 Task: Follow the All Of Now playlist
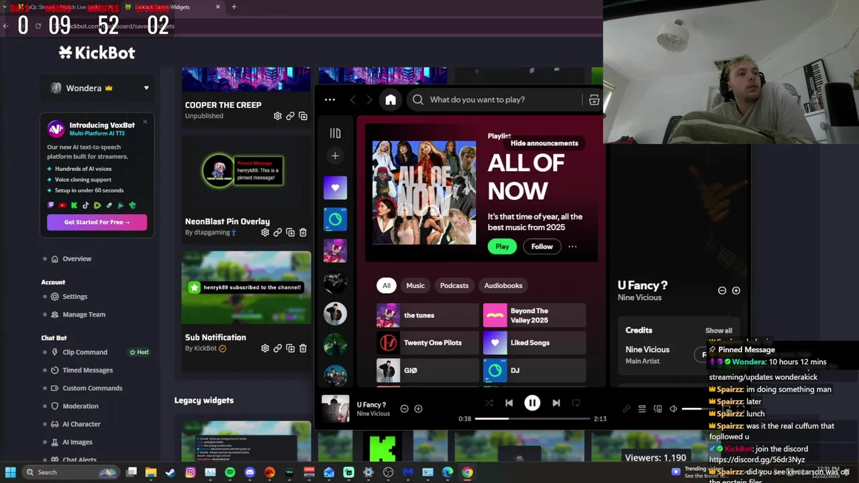542,246
